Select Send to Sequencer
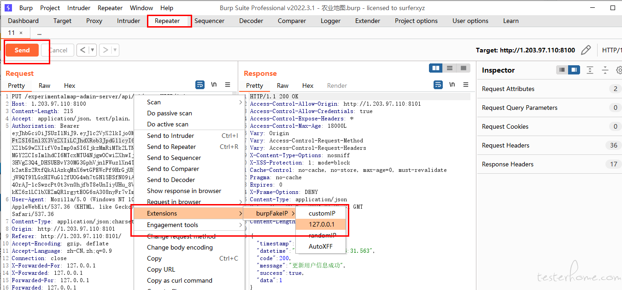The image size is (622, 290). click(189, 158)
